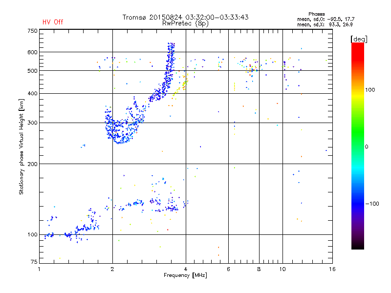Click the 'mean, sd,O: -92.5, 17.7' line

pyautogui.click(x=326, y=19)
